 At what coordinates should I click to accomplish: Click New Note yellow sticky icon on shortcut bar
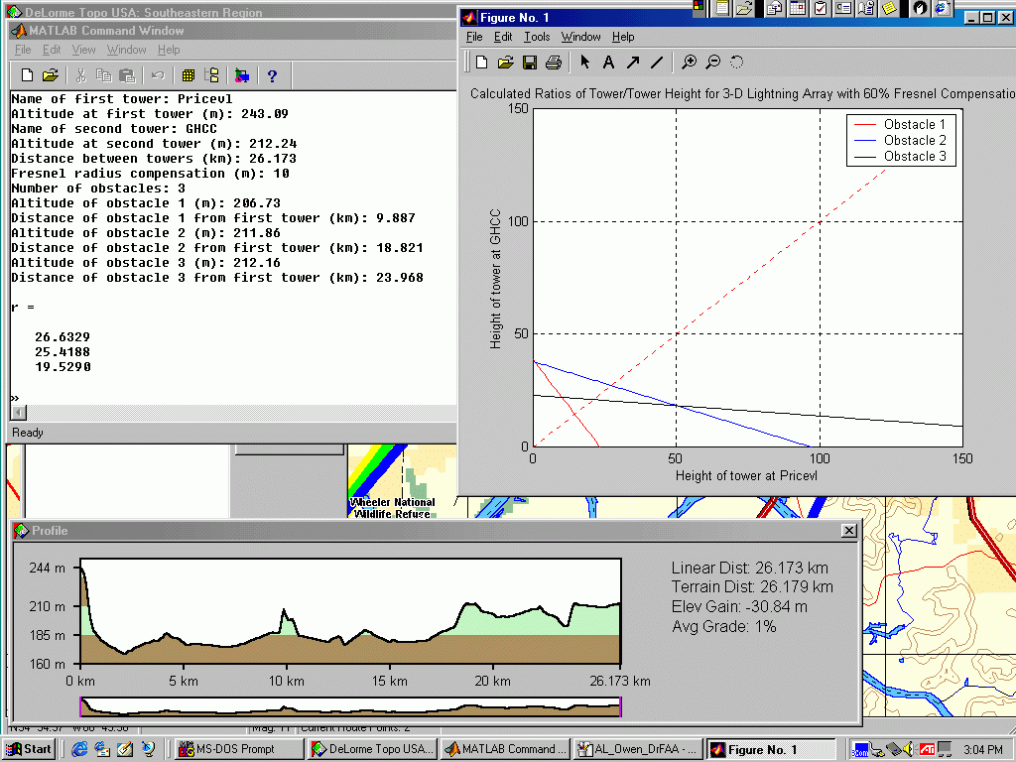click(x=889, y=8)
